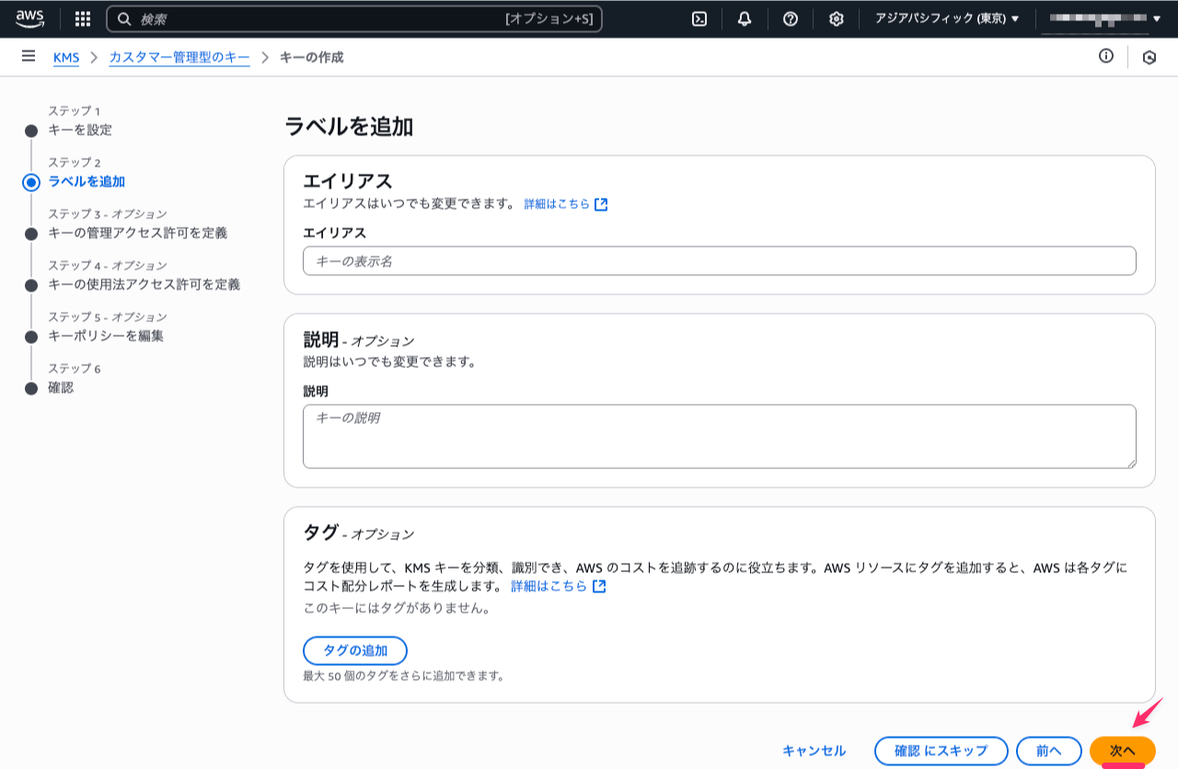Viewport: 1178px width, 769px height.
Task: Select step 2 ラベルを追加 radio marker
Action: tap(31, 182)
